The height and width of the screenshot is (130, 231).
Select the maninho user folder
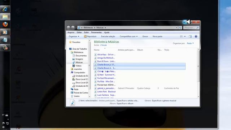click(x=78, y=69)
